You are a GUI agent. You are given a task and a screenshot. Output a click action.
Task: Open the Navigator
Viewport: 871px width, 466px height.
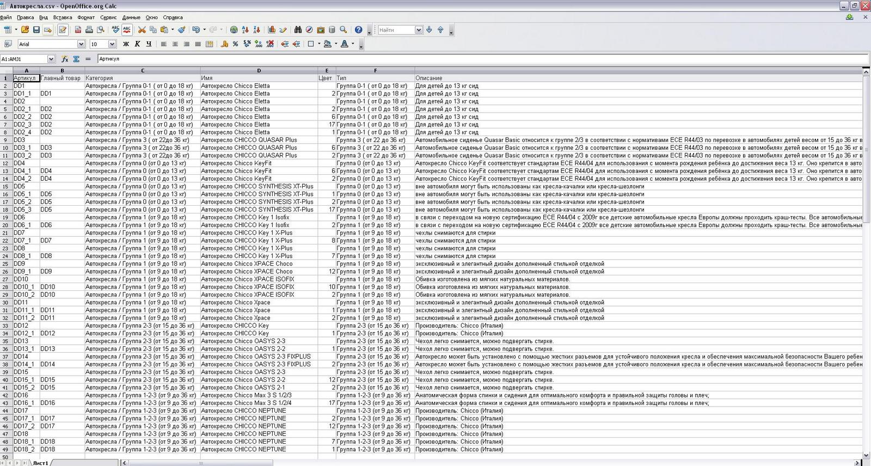tap(309, 30)
